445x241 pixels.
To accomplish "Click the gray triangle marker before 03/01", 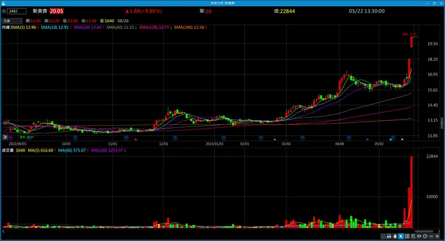I will point(274,139).
